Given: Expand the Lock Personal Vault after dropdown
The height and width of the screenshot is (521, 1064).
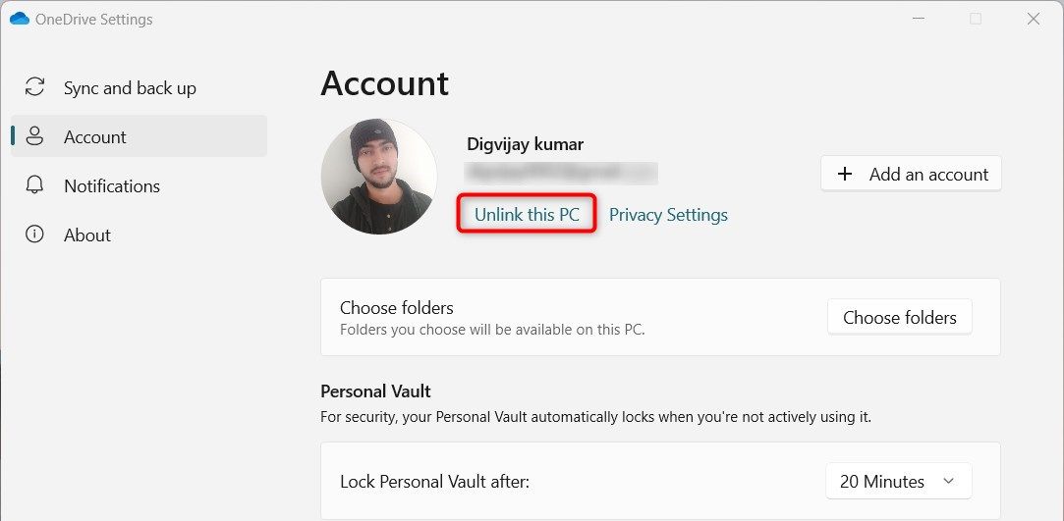Looking at the screenshot, I should click(898, 482).
